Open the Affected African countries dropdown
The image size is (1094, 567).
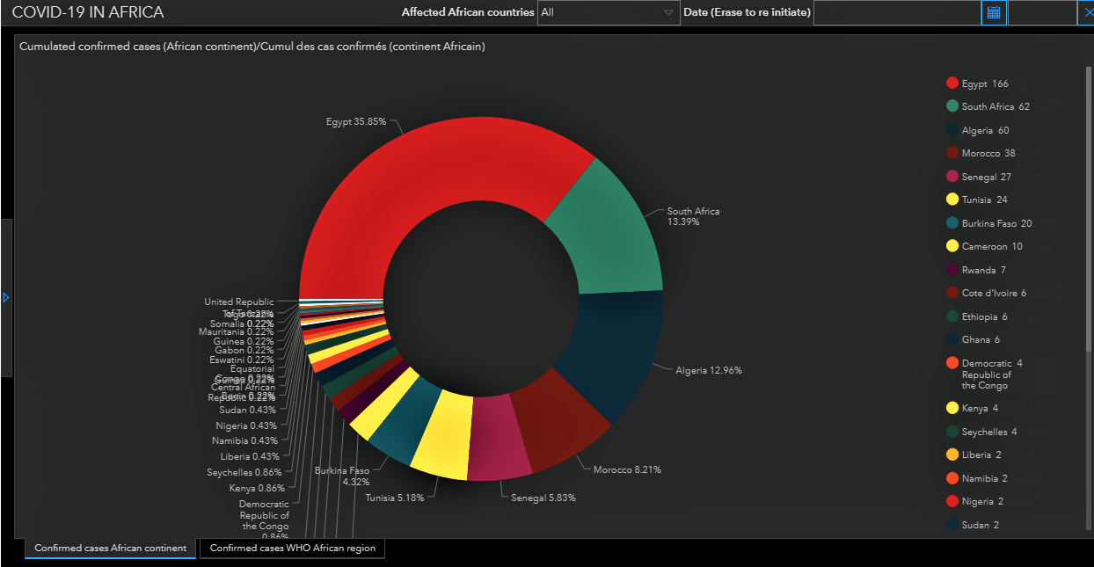[x=609, y=13]
